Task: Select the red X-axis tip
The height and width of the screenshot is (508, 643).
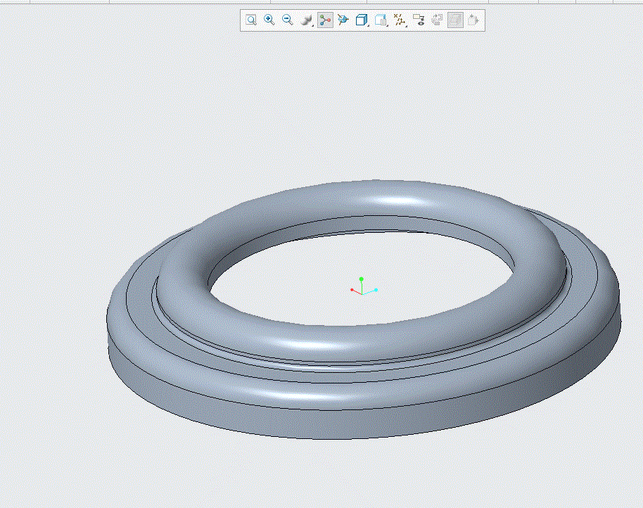Action: tap(352, 290)
